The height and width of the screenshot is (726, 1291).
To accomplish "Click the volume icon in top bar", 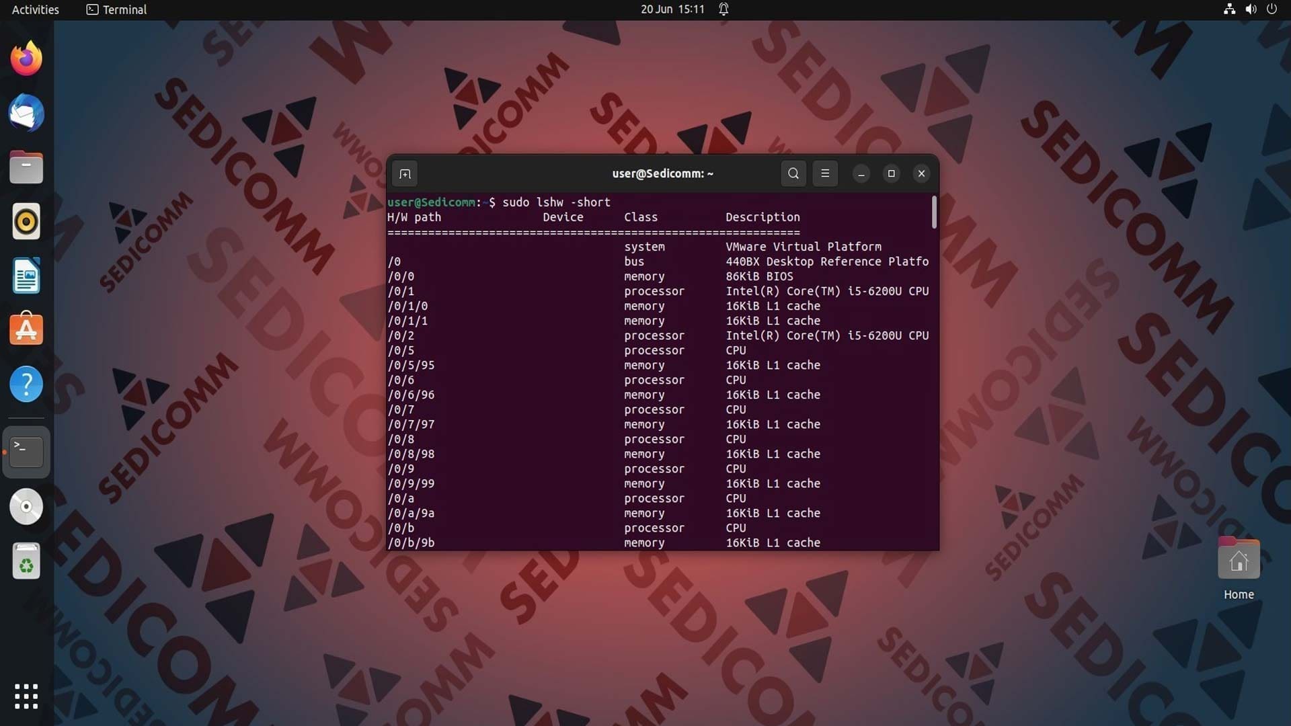I will [1251, 9].
